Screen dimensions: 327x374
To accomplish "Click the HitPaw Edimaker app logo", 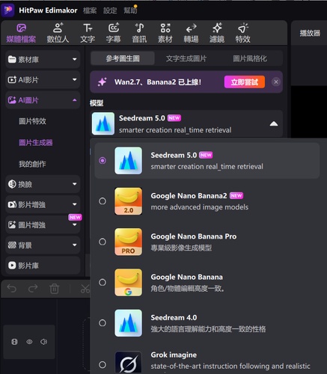I will coord(7,10).
